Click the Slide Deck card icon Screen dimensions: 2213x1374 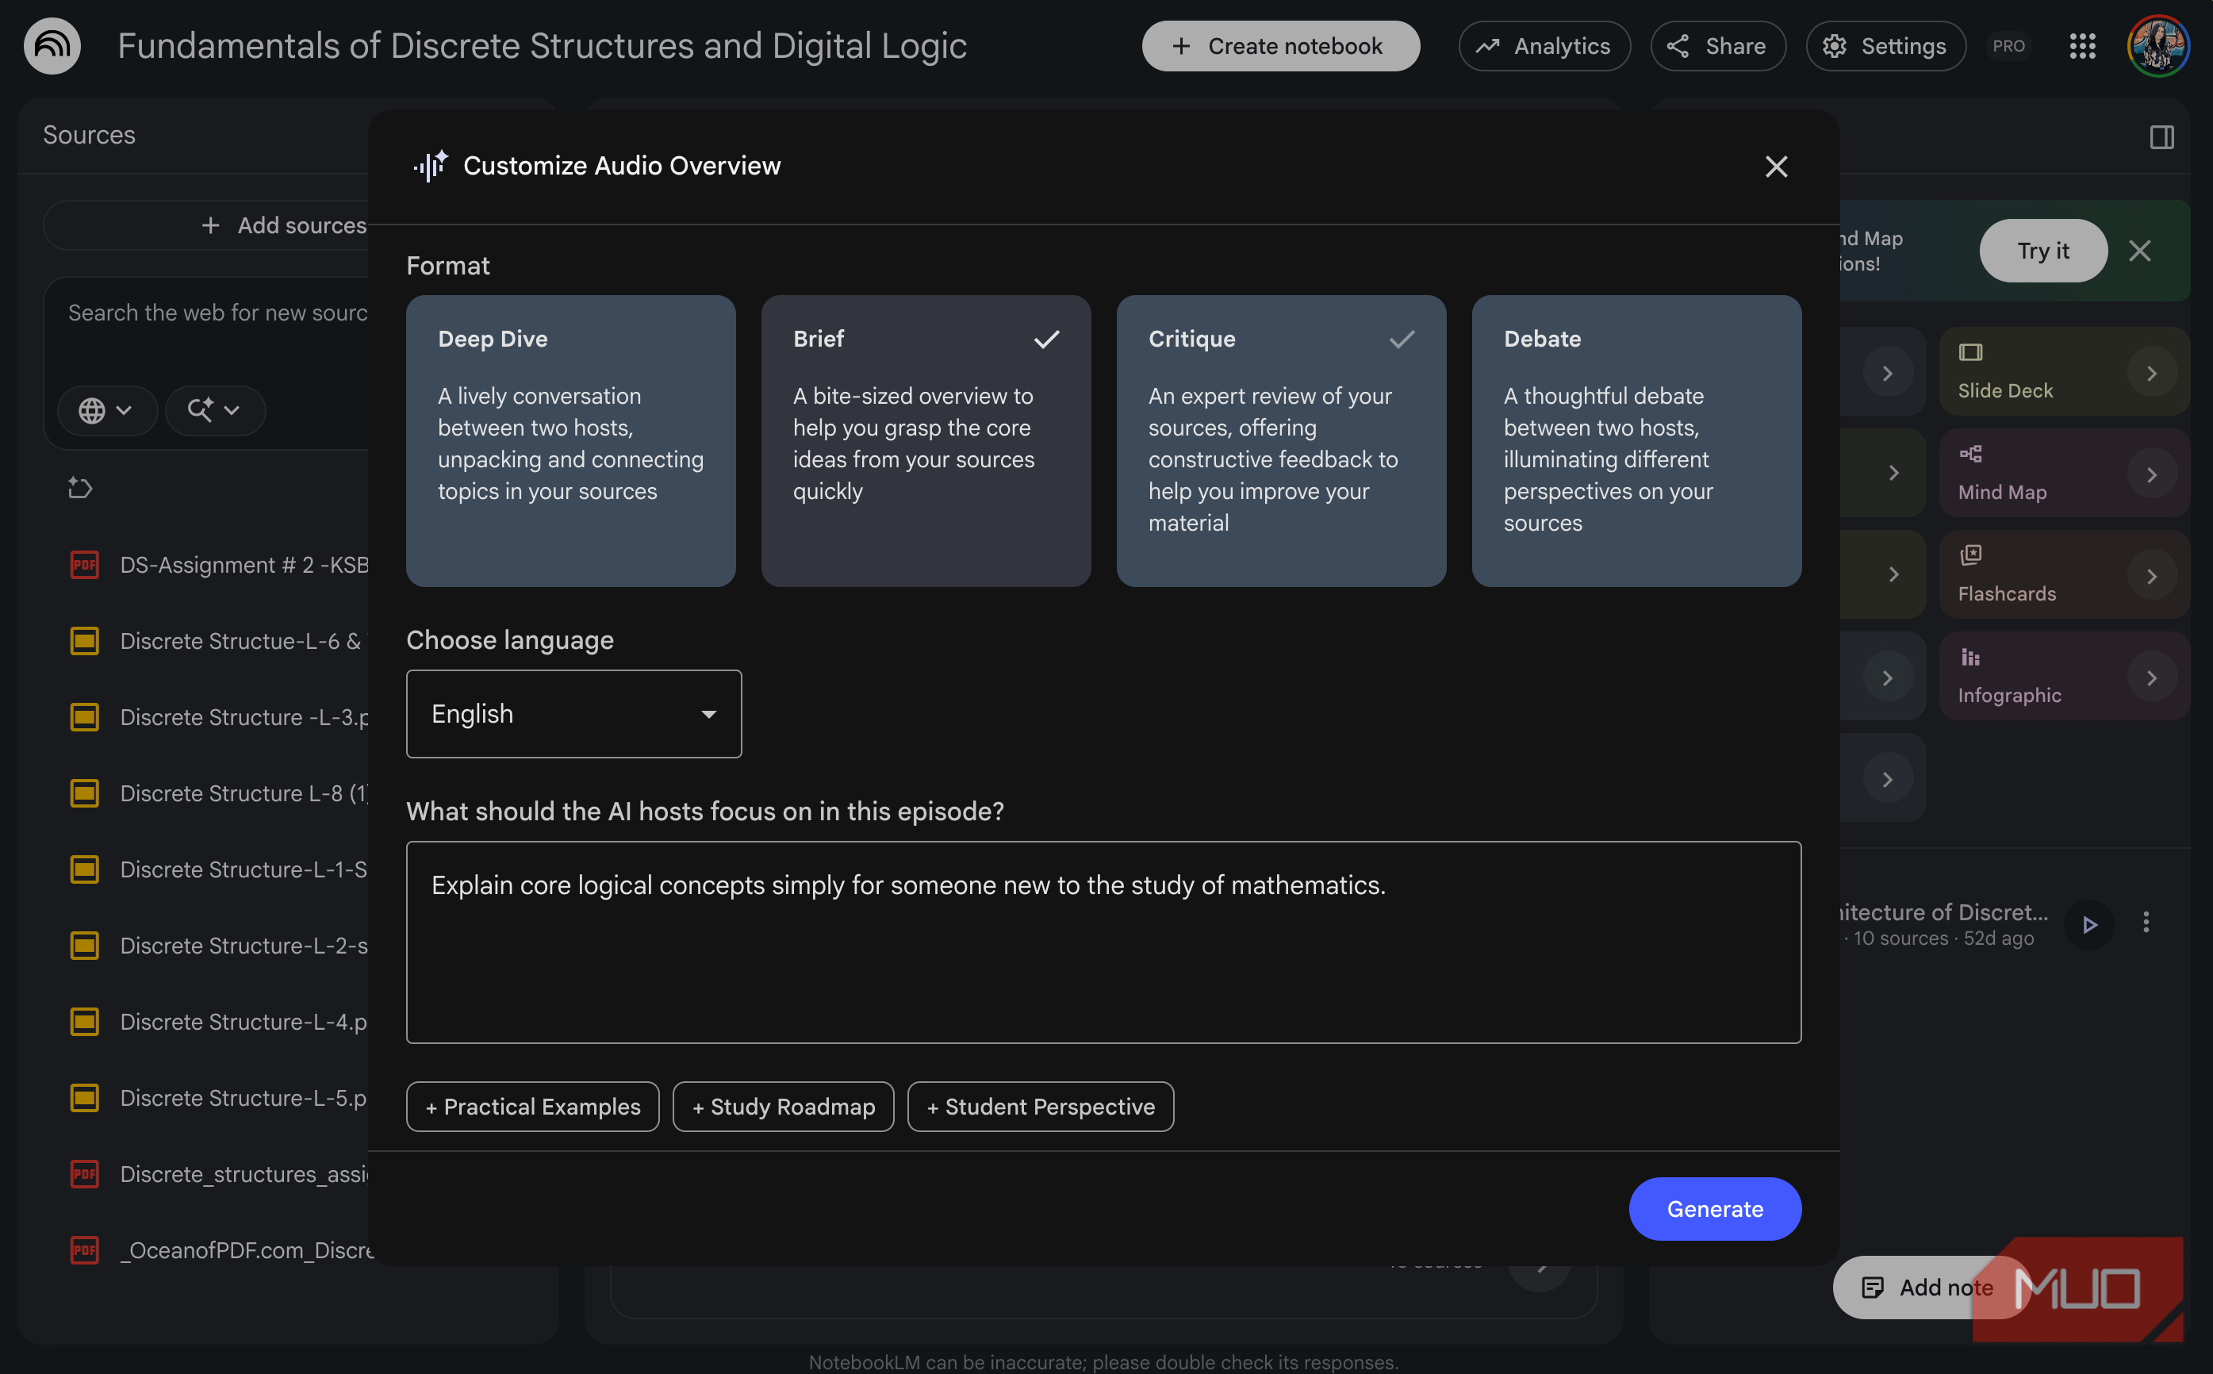coord(1970,352)
